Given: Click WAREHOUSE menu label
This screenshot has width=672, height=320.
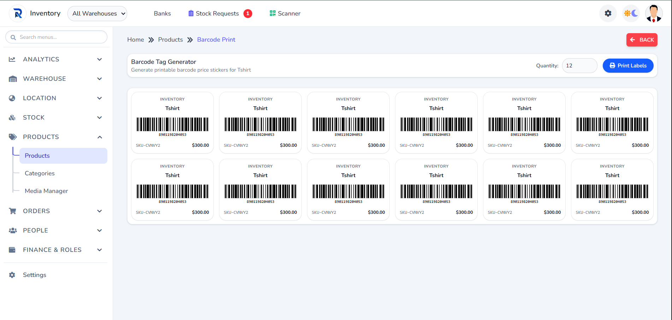Looking at the screenshot, I should (x=45, y=79).
